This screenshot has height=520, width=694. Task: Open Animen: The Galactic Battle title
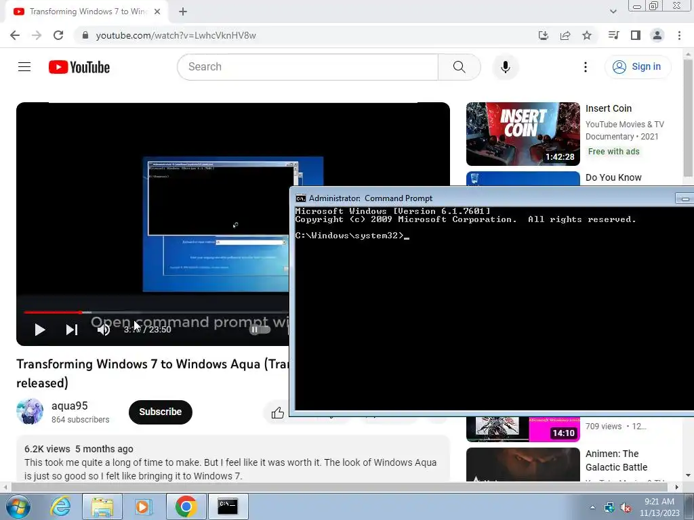pyautogui.click(x=617, y=460)
